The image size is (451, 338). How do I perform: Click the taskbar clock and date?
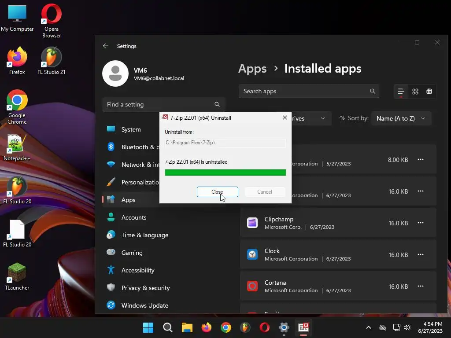(430, 327)
